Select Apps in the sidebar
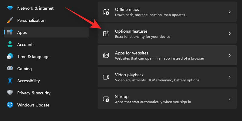 coord(22,32)
